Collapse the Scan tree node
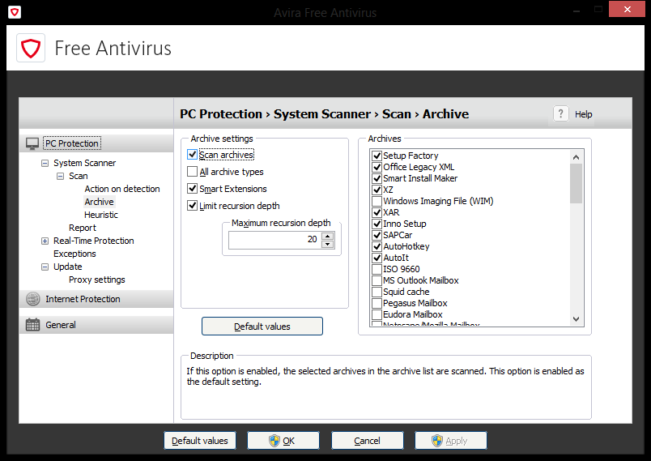This screenshot has height=461, width=651. 60,176
